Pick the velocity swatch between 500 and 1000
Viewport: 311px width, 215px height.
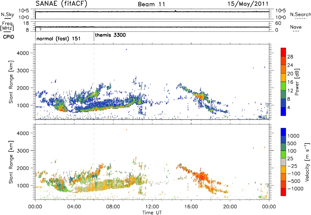283,139
